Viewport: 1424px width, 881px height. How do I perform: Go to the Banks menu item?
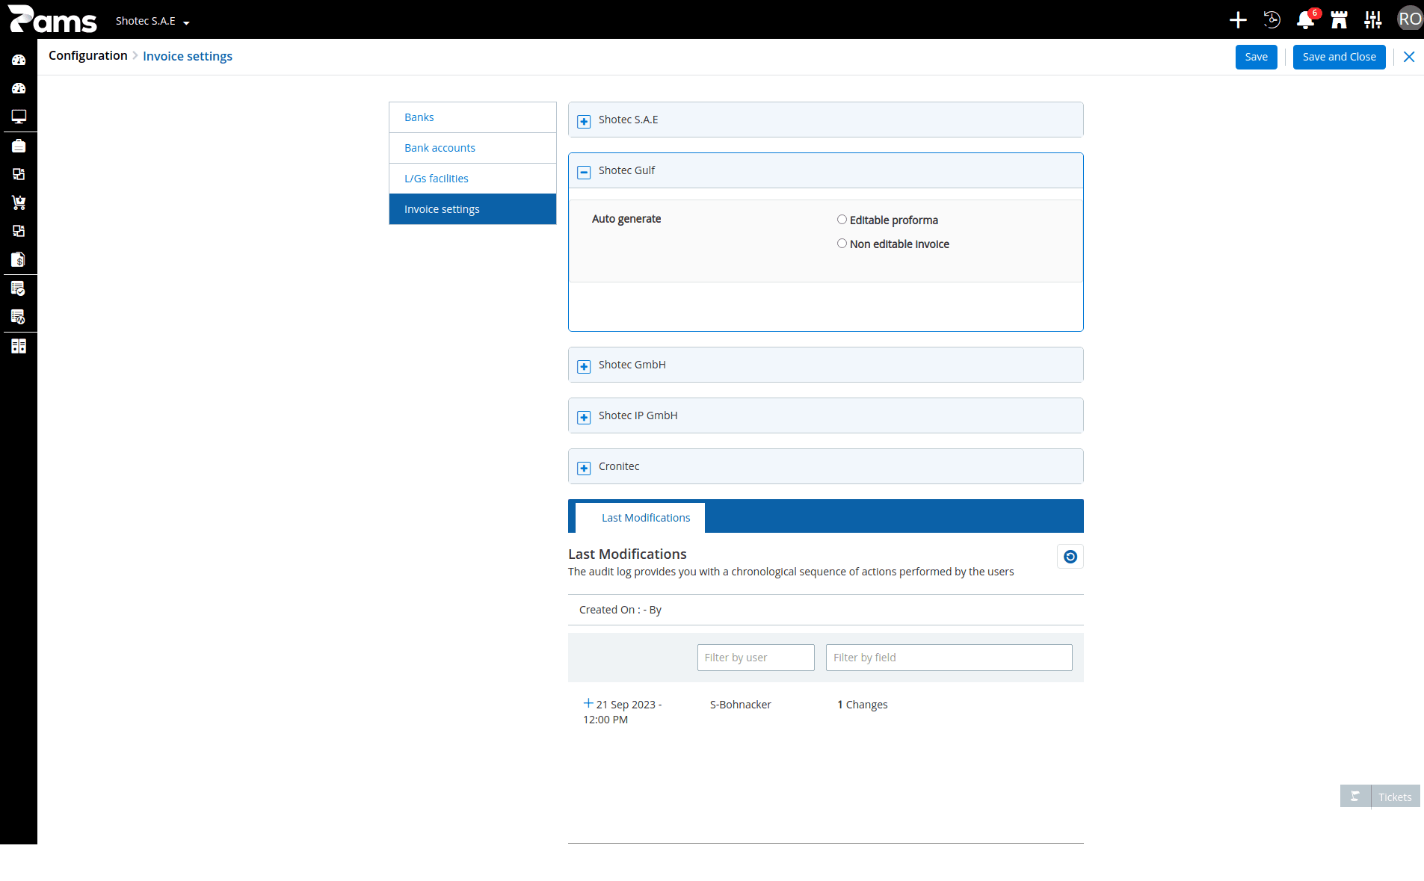pyautogui.click(x=472, y=117)
